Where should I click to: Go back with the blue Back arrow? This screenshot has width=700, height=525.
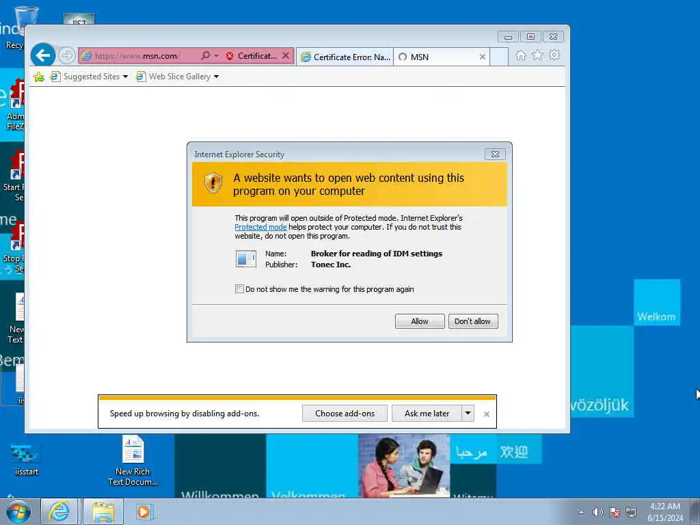[43, 55]
